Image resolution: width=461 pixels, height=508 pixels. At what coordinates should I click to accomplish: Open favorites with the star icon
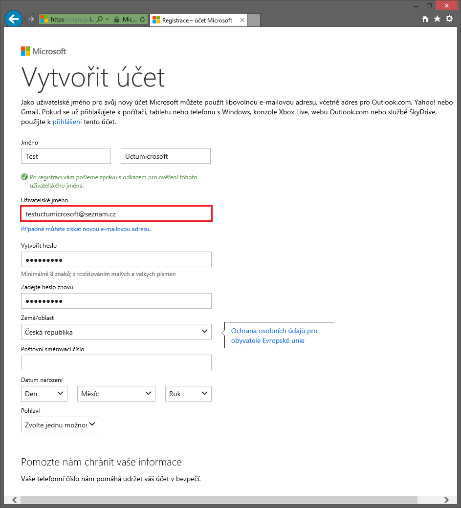click(x=437, y=19)
